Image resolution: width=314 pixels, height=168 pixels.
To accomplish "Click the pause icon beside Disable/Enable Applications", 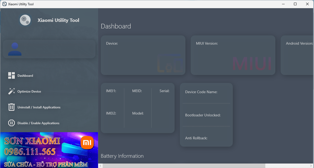I will [x=12, y=123].
